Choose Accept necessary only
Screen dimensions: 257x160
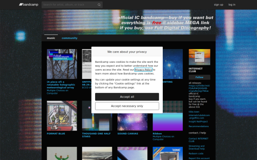pos(127,106)
